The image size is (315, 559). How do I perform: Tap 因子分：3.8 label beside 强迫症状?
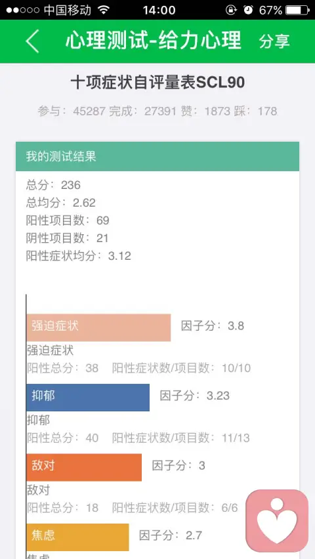click(x=213, y=326)
